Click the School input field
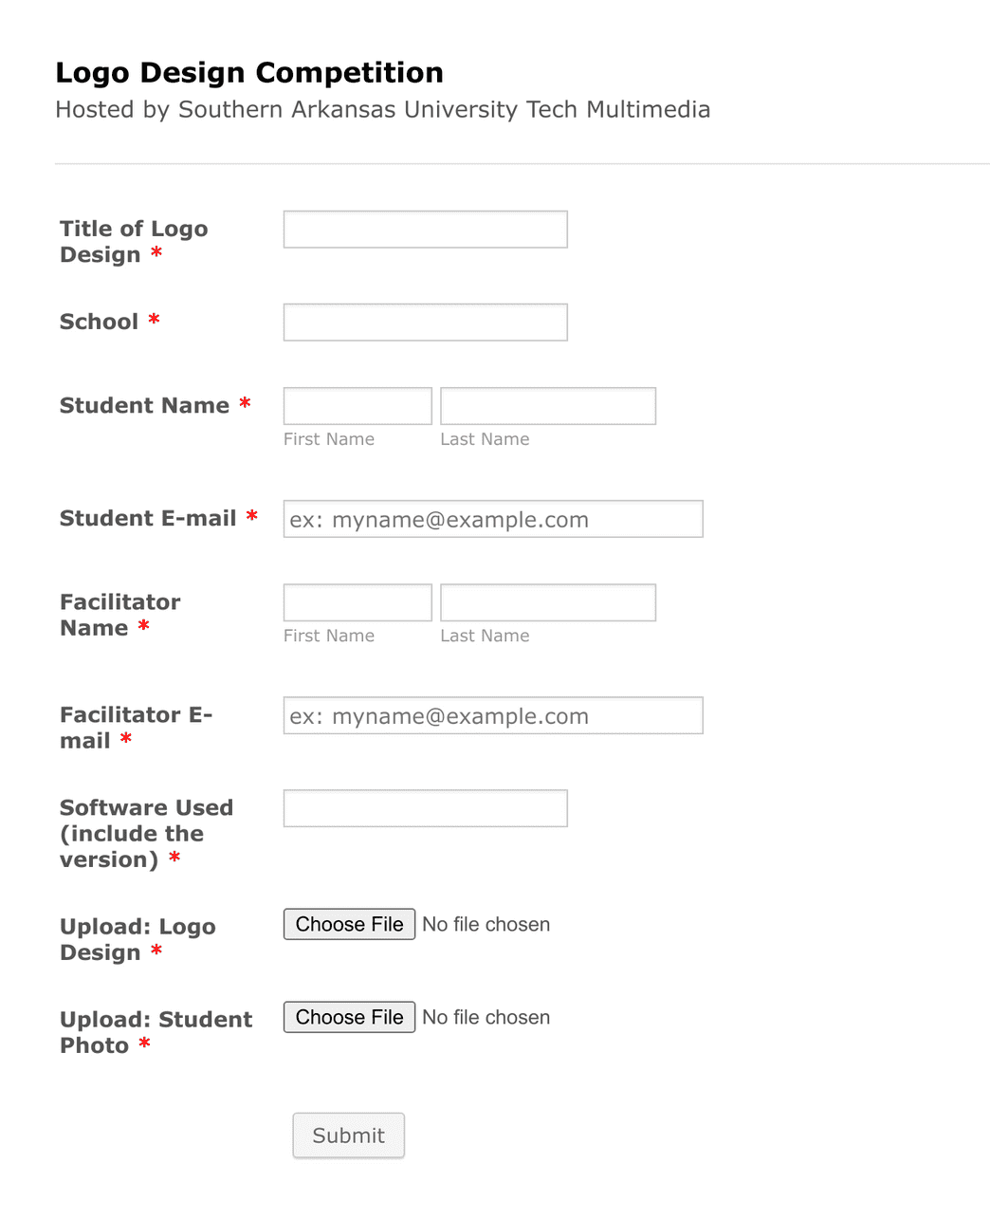 (x=424, y=322)
